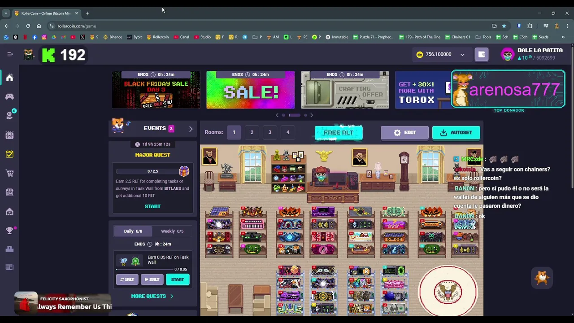Open the leaderboard podium sidebar icon
Image resolution: width=574 pixels, height=323 pixels.
point(9,249)
